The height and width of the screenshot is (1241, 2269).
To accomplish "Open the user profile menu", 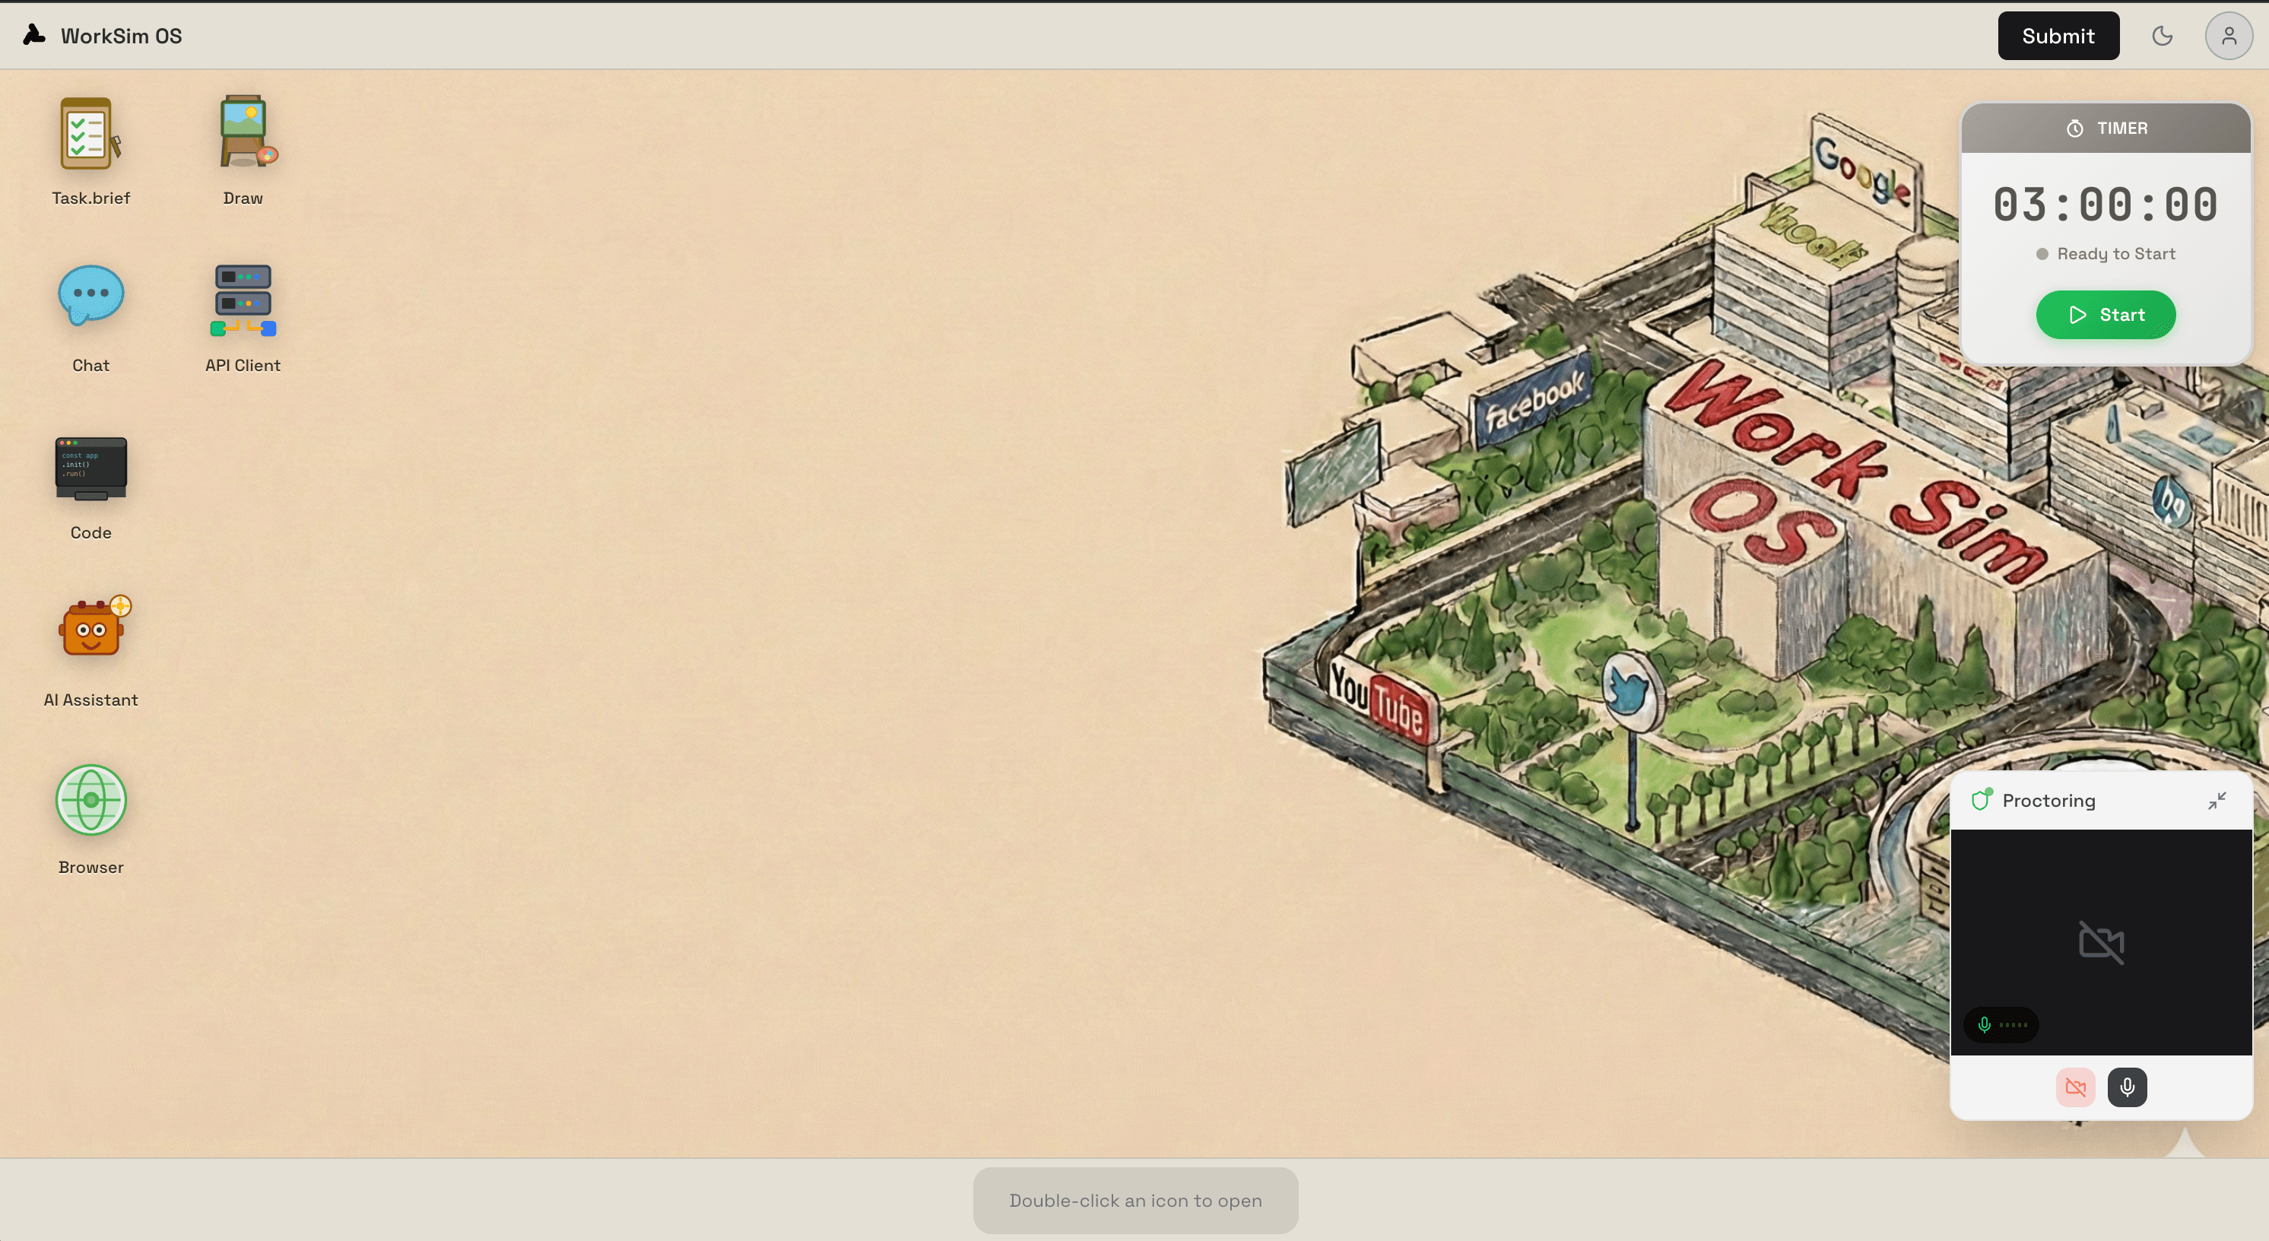I will 2228,35.
